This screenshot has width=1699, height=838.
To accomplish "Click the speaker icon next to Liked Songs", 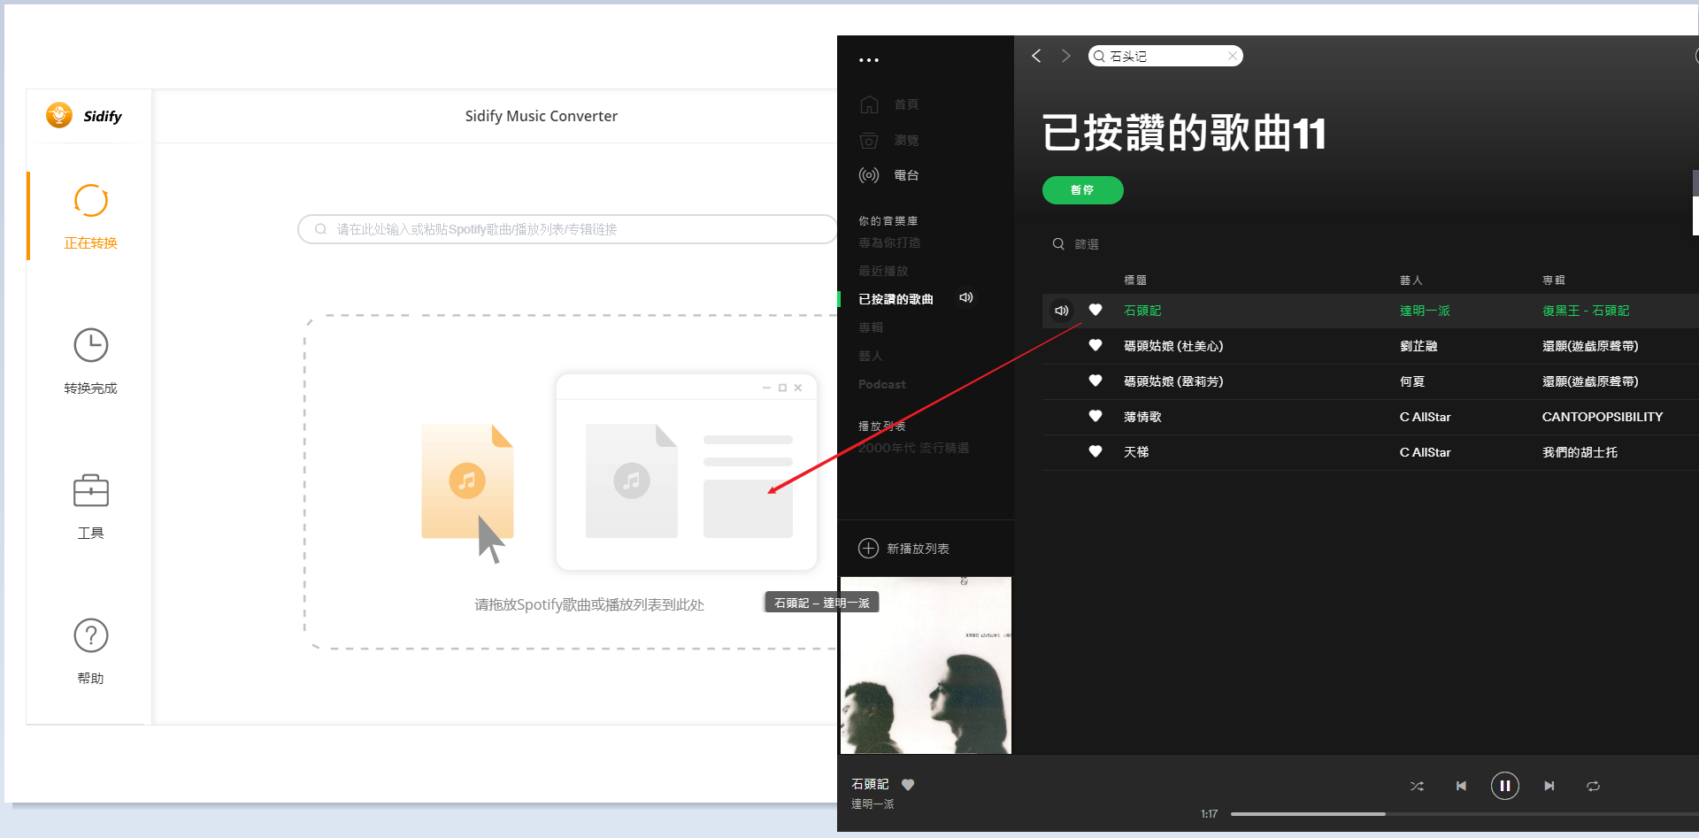I will pos(966,298).
